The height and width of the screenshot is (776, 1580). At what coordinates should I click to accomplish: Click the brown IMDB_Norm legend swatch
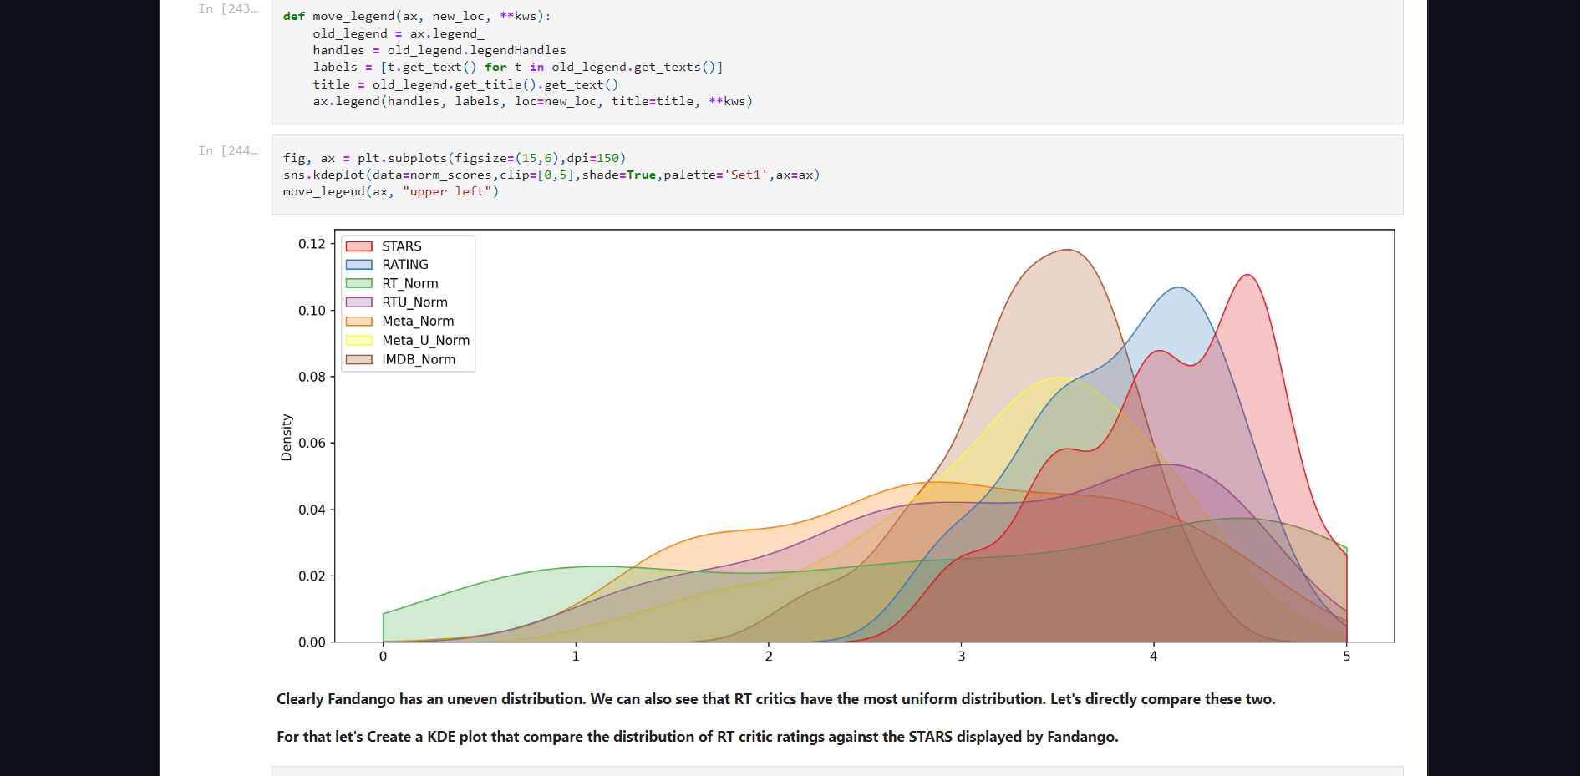[x=358, y=360]
